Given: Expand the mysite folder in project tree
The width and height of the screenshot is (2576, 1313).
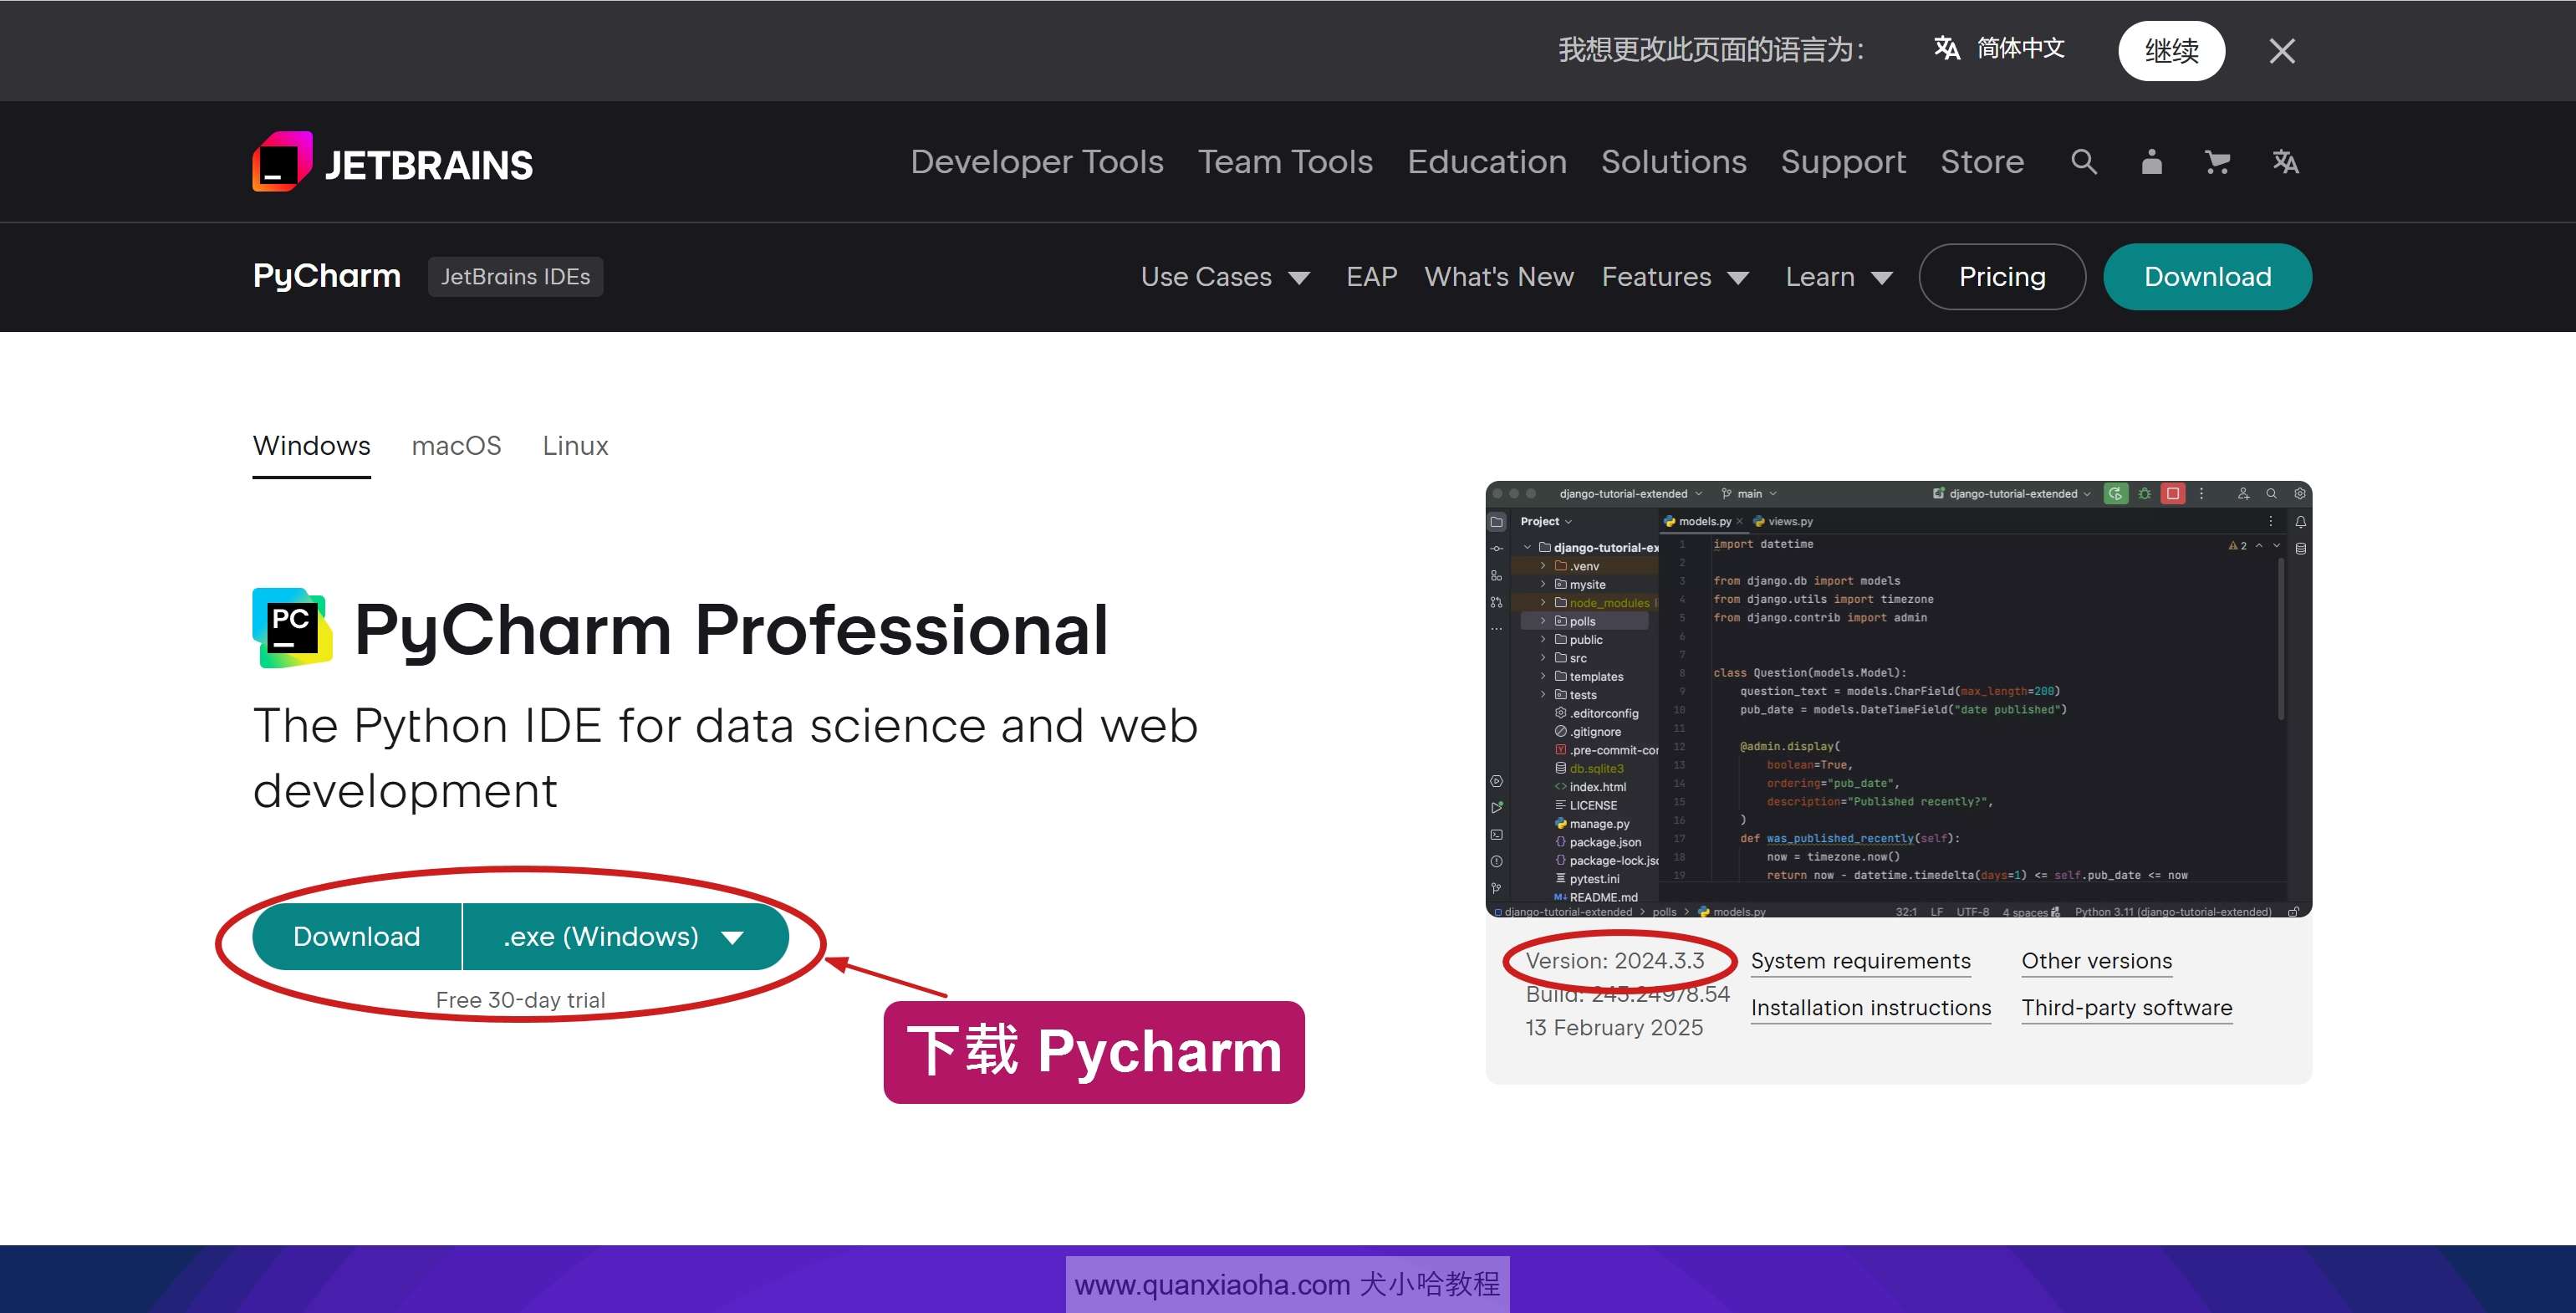Looking at the screenshot, I should [x=1543, y=585].
